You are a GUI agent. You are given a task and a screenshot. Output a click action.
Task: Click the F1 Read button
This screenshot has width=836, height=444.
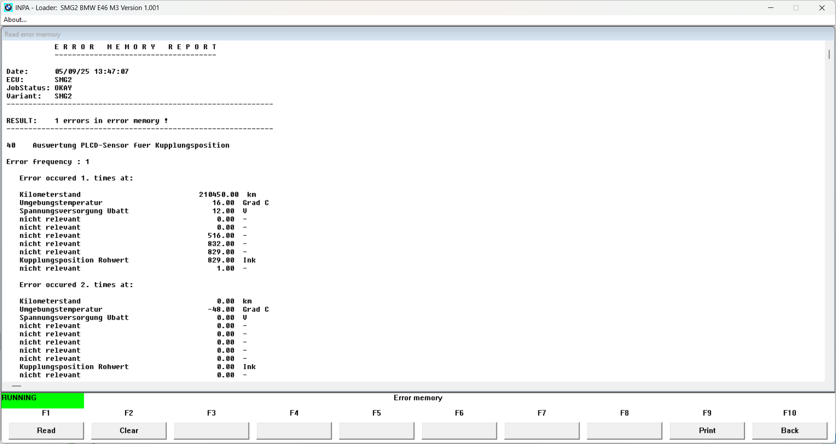click(46, 430)
